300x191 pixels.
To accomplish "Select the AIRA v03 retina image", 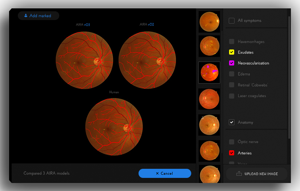I will click(x=84, y=60).
